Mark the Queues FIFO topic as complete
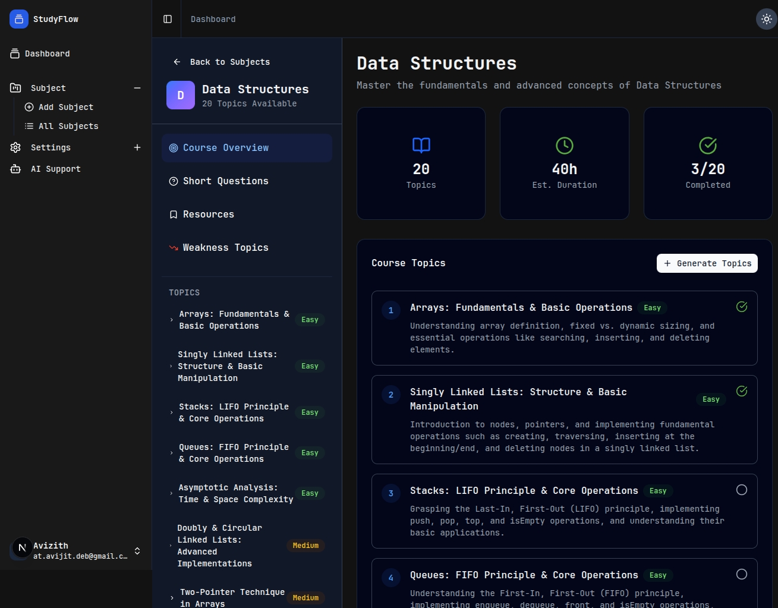 pyautogui.click(x=742, y=574)
